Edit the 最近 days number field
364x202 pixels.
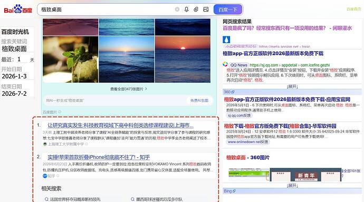22,59
